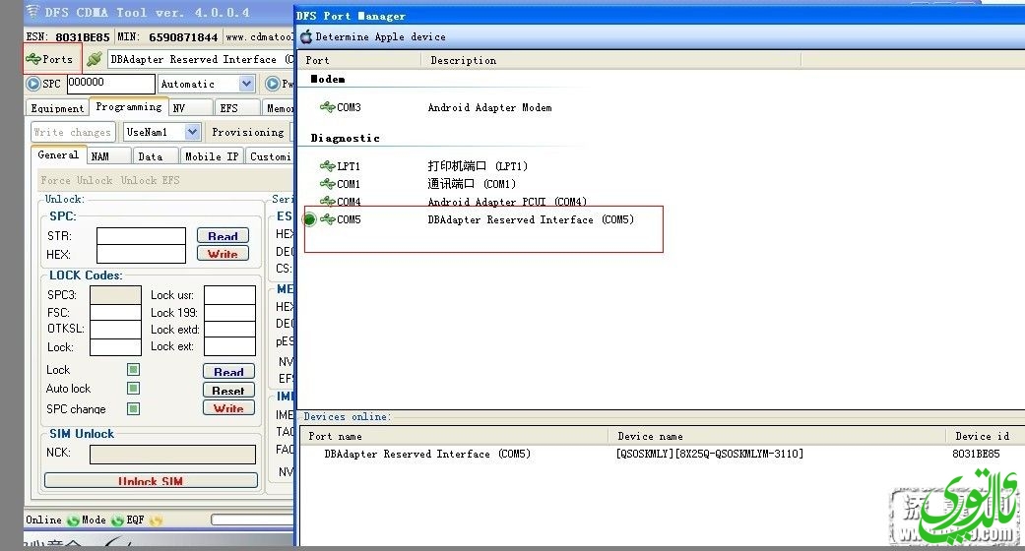The width and height of the screenshot is (1025, 551).
Task: Click the Write changes button
Action: pos(73,132)
